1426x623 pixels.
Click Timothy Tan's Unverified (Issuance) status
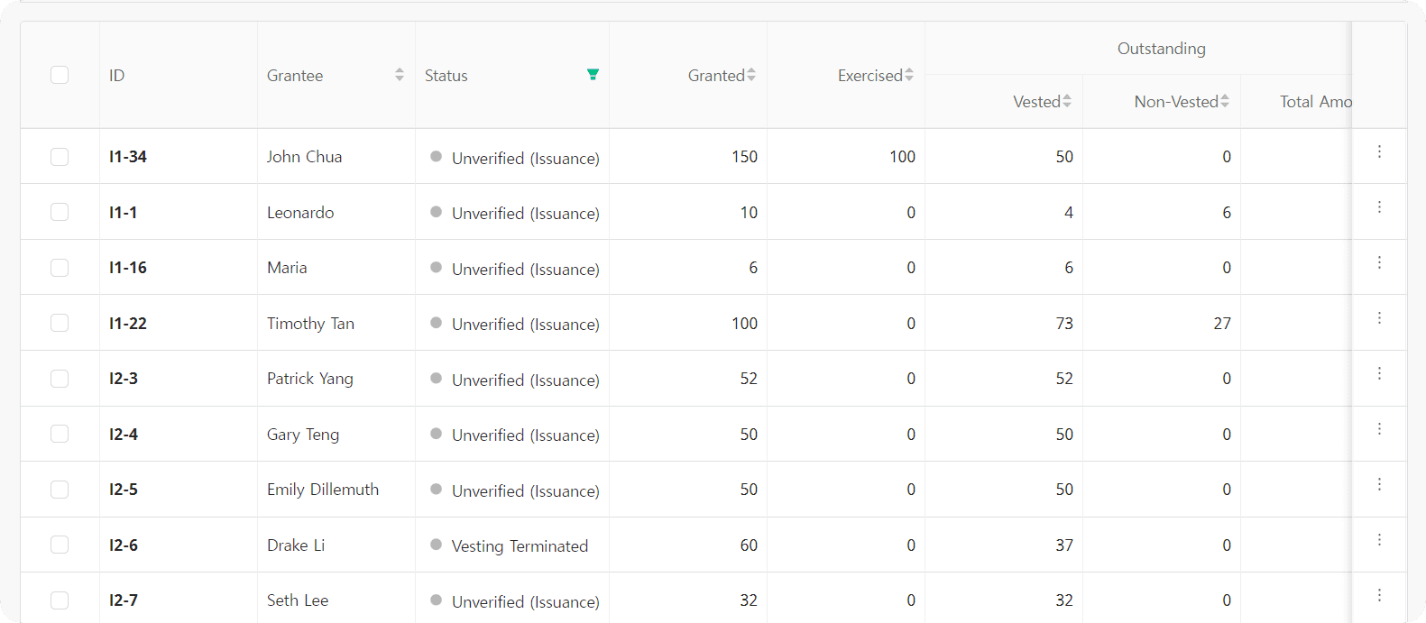526,325
